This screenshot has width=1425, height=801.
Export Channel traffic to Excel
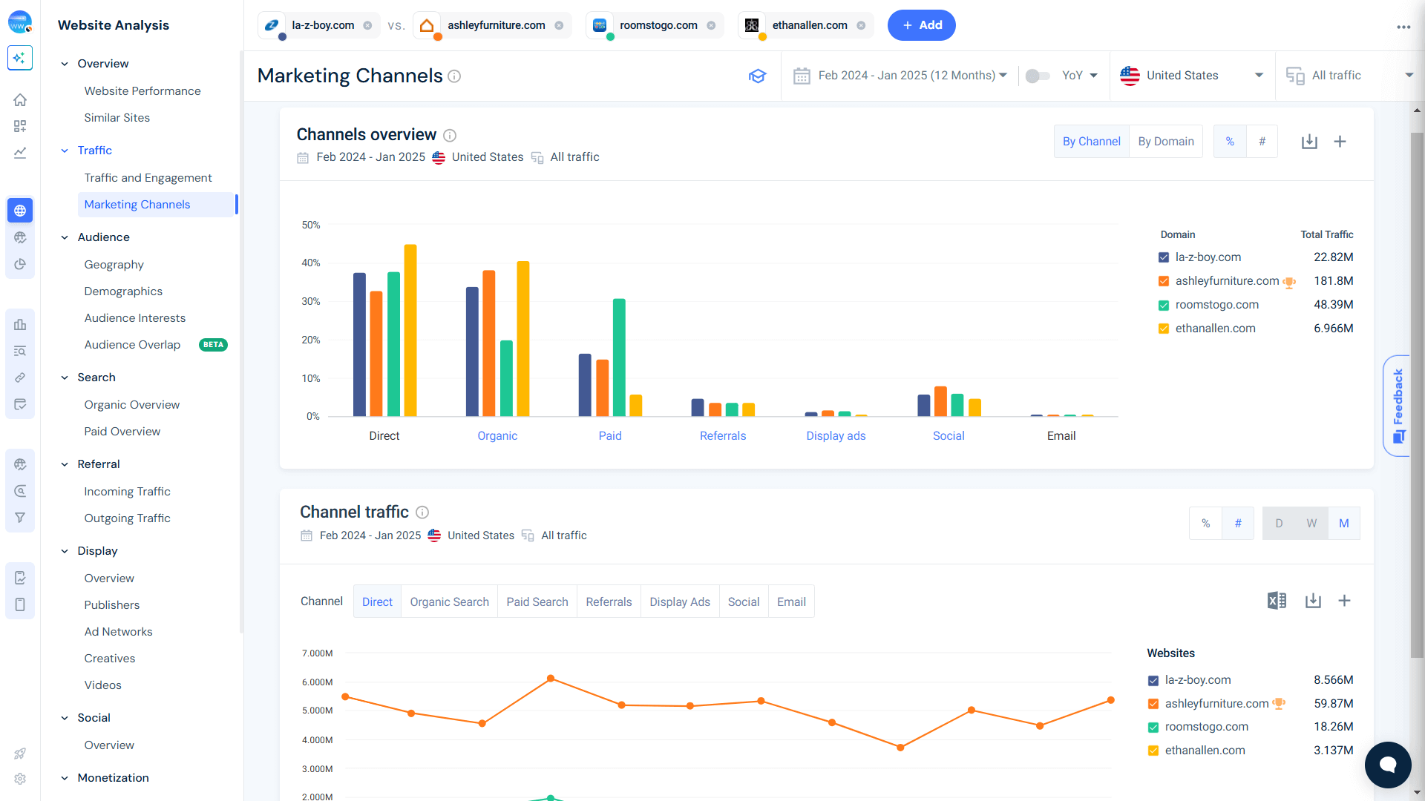pos(1277,601)
